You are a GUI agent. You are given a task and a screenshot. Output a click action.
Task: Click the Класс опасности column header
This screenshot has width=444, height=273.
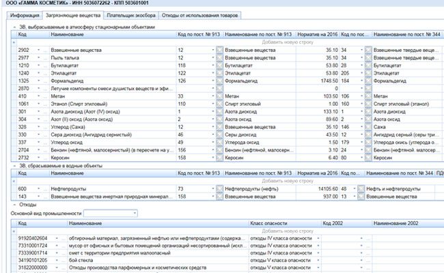pos(285,223)
